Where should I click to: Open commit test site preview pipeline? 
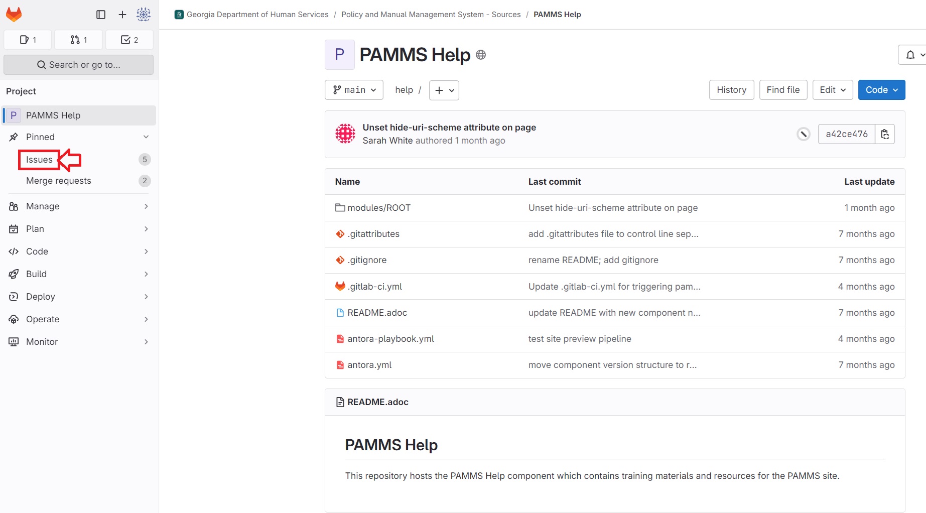coord(580,339)
